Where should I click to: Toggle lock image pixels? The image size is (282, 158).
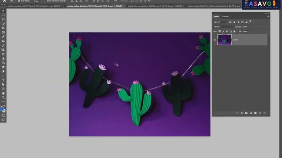tap(223, 31)
